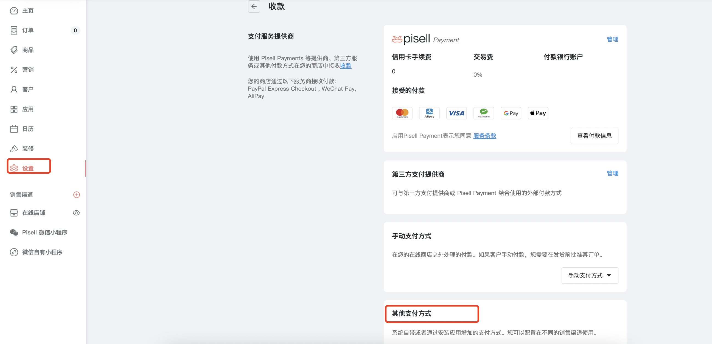Click the 收款 link in description
712x344 pixels.
coord(346,66)
